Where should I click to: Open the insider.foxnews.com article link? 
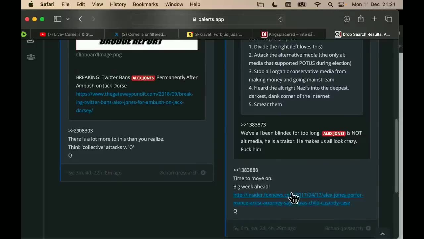tap(298, 199)
